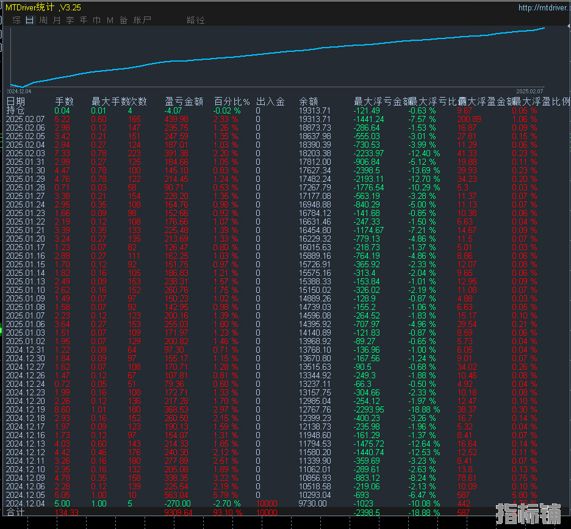Click profit value 563.04

(177, 495)
